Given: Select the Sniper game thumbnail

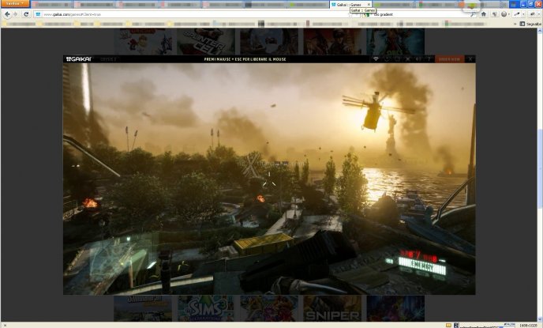Looking at the screenshot, I should (332, 308).
